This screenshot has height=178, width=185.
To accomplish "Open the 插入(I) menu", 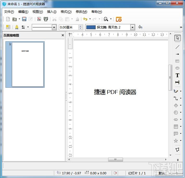I will (x=52, y=12).
